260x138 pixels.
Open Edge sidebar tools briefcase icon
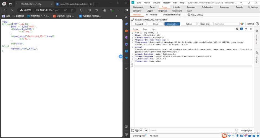pyautogui.click(x=126, y=31)
